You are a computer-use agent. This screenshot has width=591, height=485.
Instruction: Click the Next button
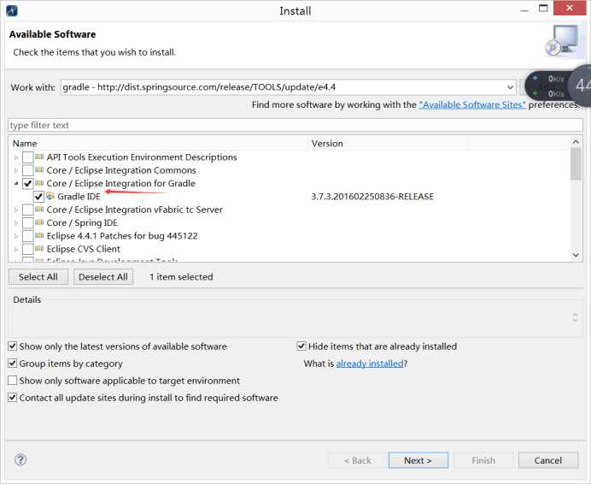click(418, 460)
